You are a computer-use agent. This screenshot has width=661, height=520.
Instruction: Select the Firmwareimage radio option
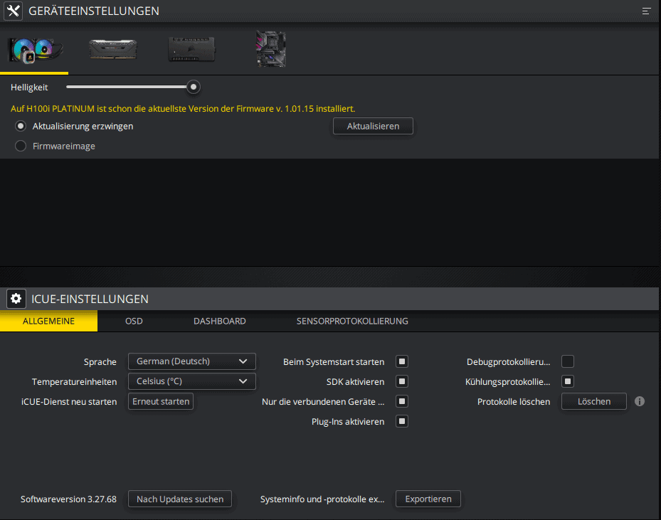click(21, 146)
